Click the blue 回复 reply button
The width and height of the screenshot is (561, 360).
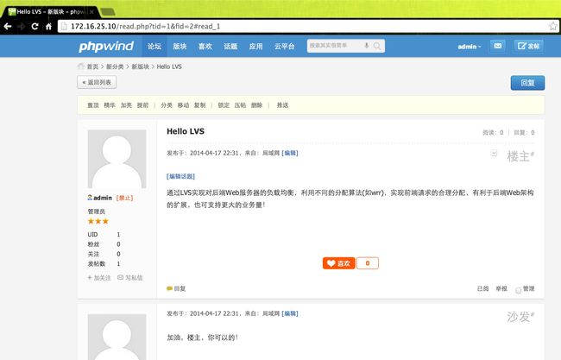(527, 83)
